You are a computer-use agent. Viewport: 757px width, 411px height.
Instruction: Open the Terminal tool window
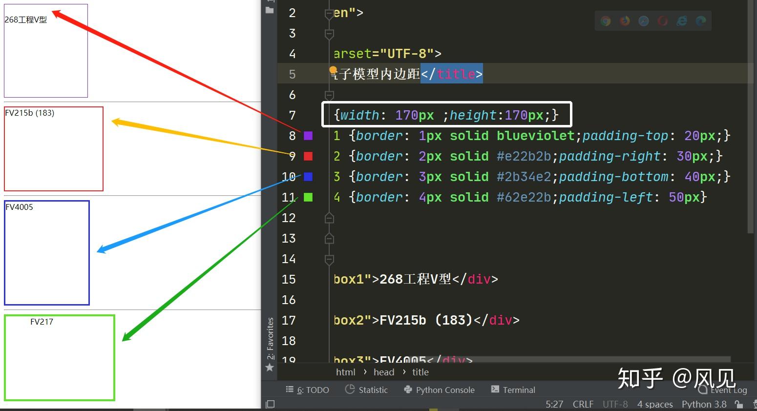point(513,390)
